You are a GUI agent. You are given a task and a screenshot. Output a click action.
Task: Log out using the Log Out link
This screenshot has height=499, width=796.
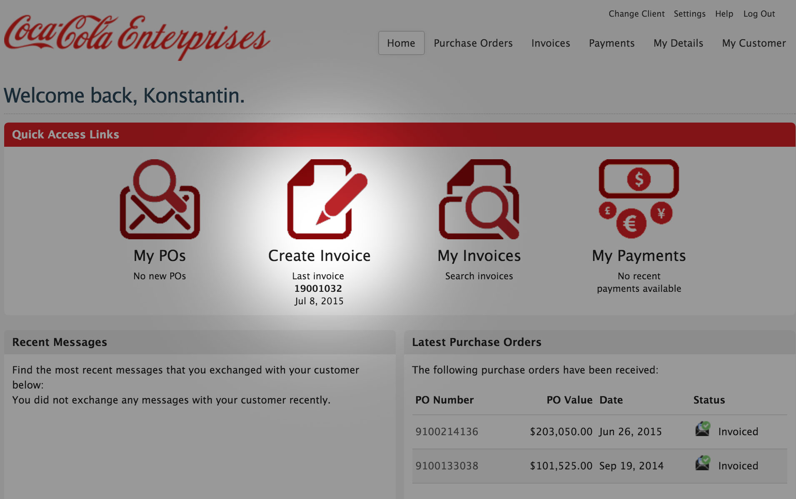[x=759, y=13]
